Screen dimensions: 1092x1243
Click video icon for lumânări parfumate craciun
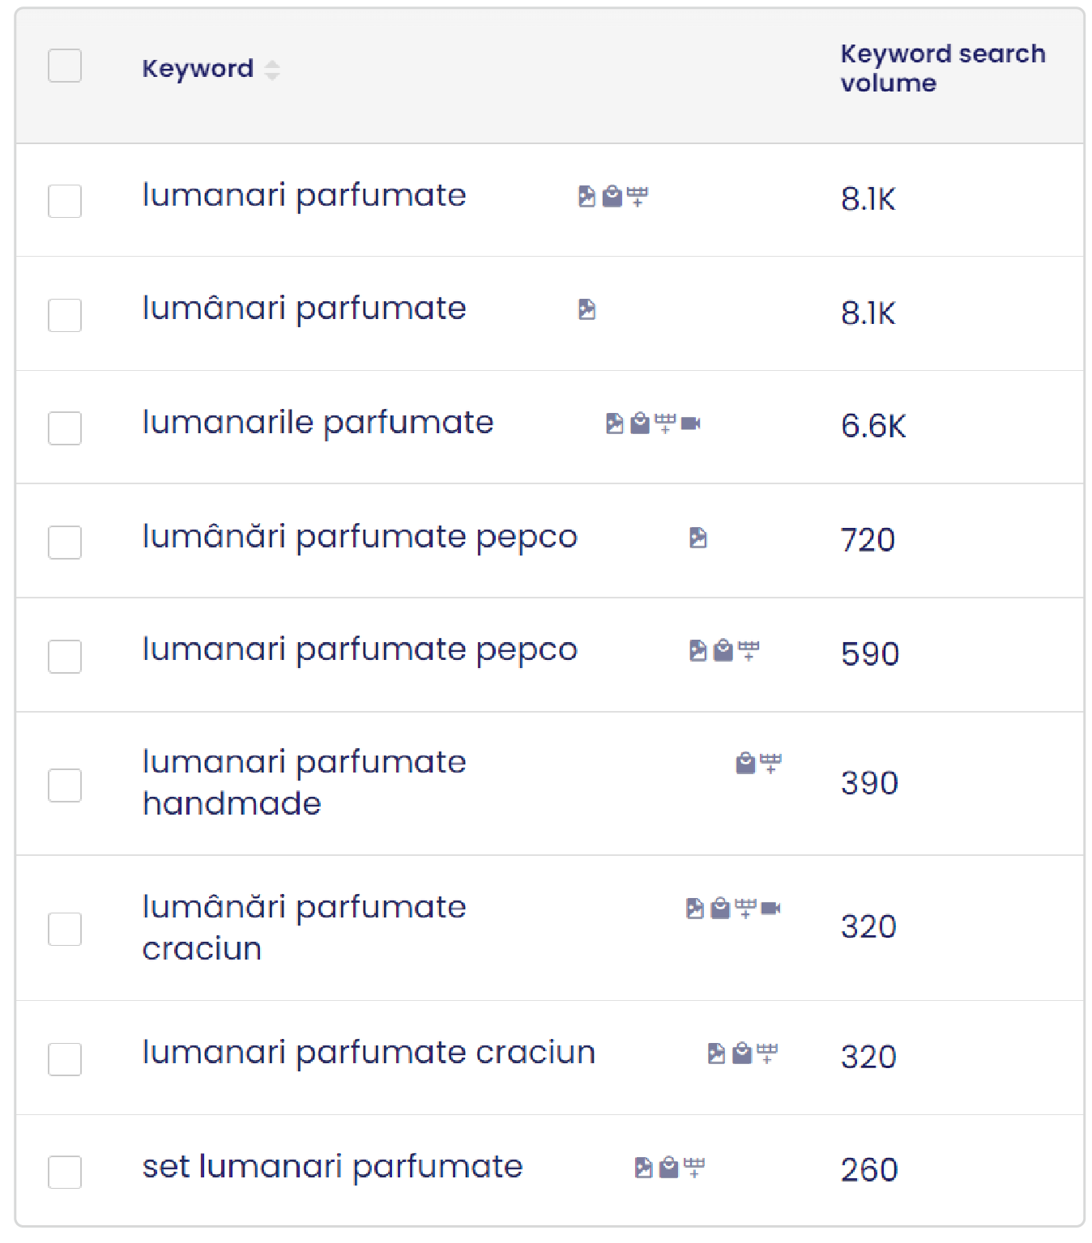point(771,909)
